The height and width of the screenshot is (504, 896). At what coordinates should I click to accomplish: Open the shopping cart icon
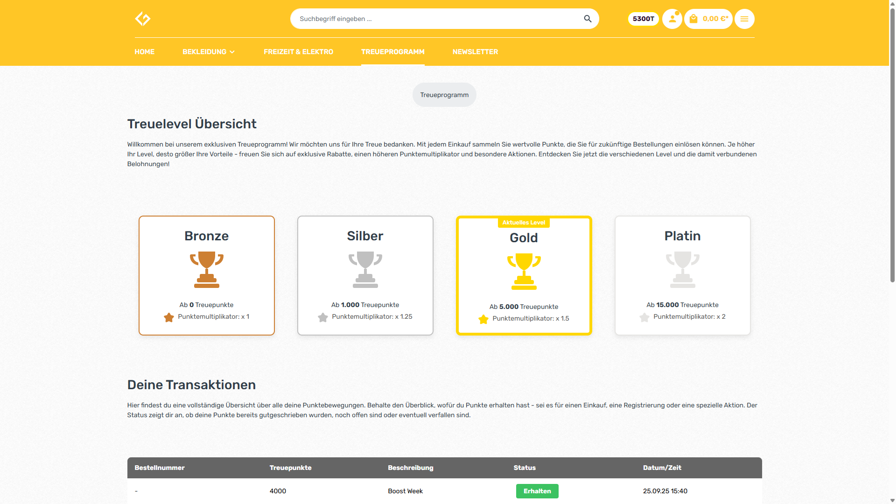[693, 19]
